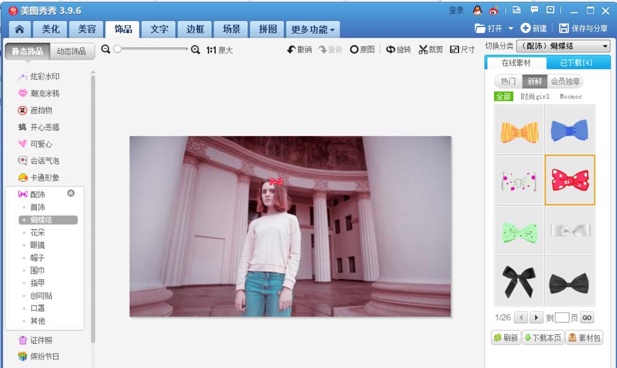The height and width of the screenshot is (368, 617).
Task: Open the 切换分类 dropdown list
Action: tap(563, 46)
